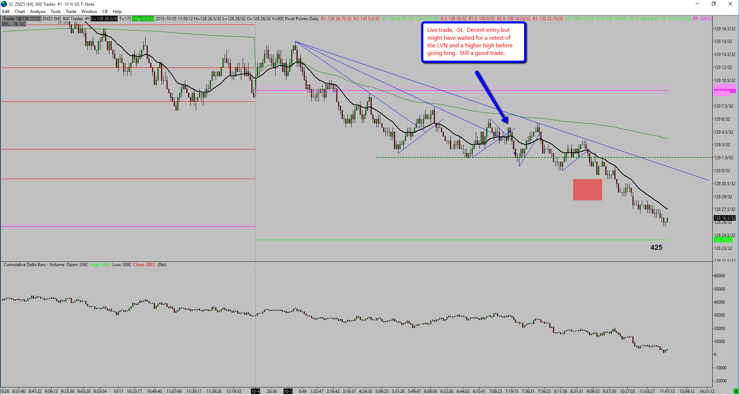Click the '60000' delta scale label

pos(719,276)
